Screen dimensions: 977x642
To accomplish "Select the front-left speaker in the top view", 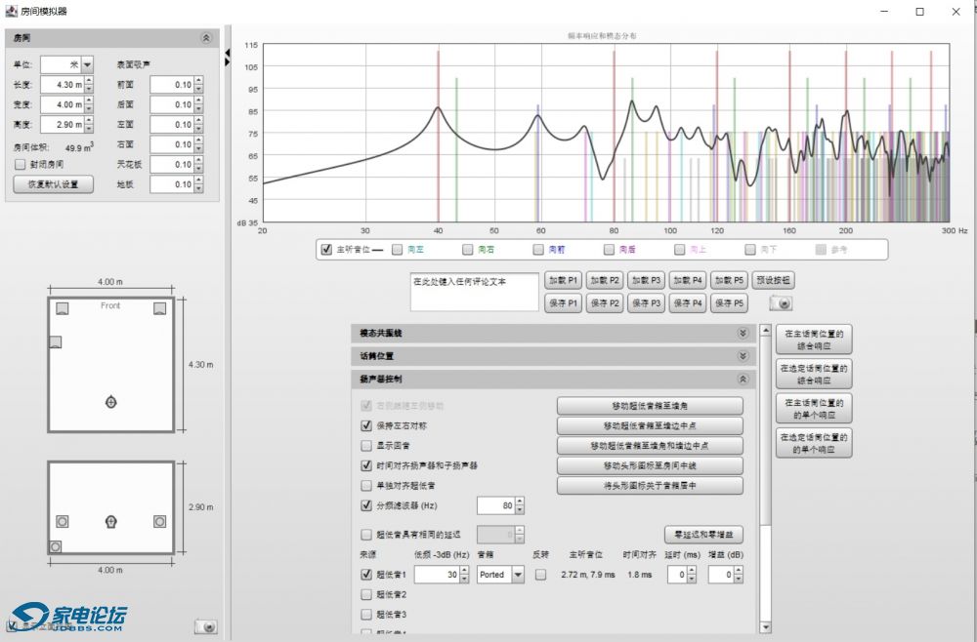I will (x=63, y=308).
